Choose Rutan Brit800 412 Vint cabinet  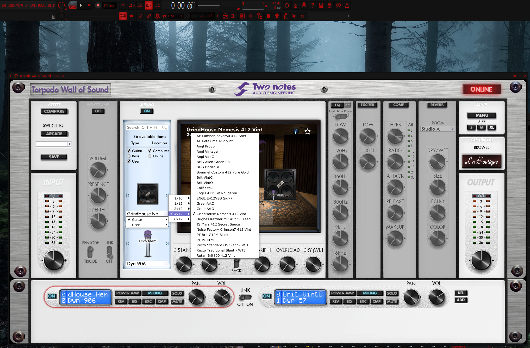click(x=225, y=255)
